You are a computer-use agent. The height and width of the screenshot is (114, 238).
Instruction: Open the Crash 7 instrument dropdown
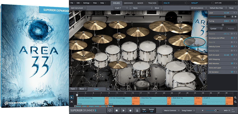click(121, 8)
